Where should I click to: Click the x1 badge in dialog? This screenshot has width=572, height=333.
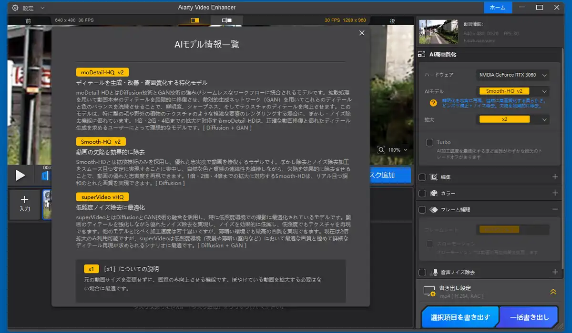point(91,268)
